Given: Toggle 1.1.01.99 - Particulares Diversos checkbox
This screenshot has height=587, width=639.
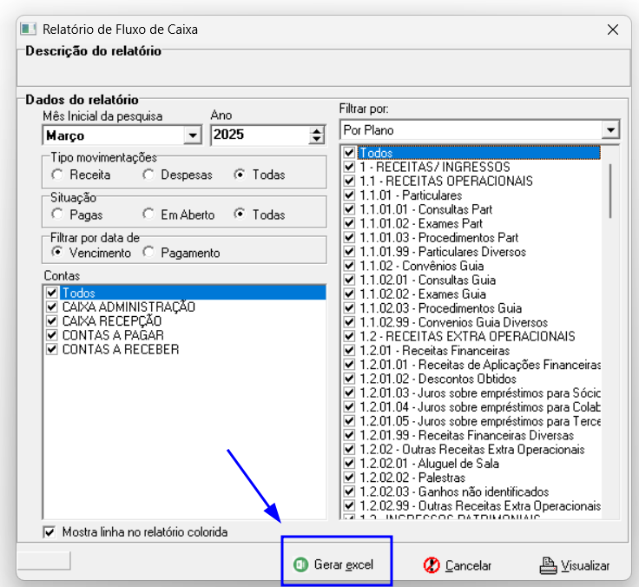Looking at the screenshot, I should click(x=349, y=252).
